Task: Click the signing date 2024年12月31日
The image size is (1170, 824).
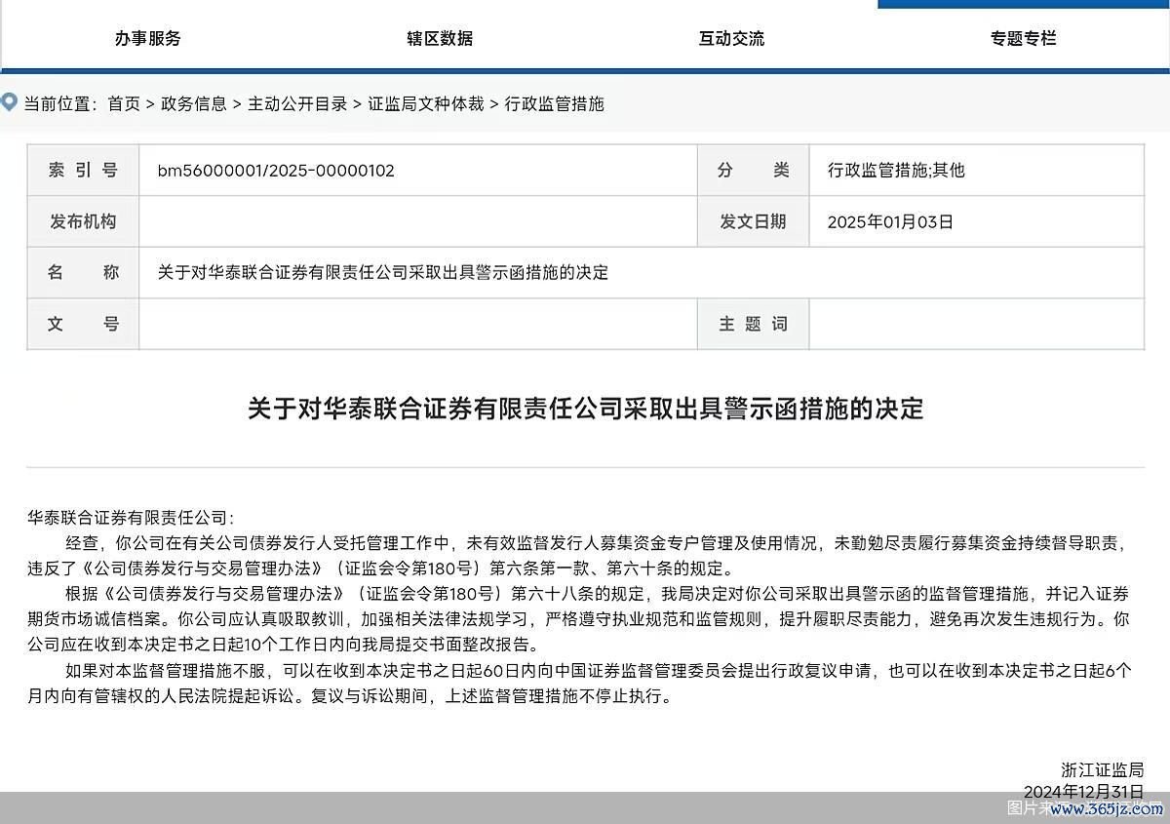Action: [1083, 791]
